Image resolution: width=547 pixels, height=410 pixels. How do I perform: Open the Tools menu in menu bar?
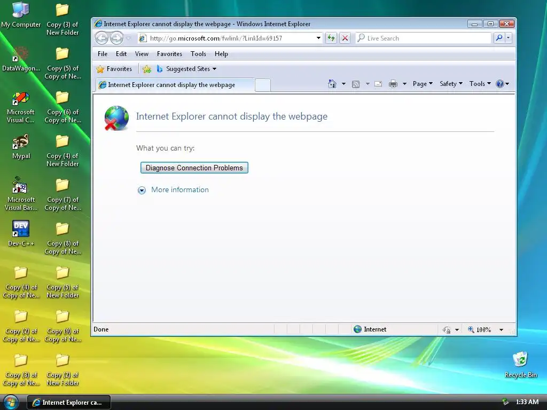[x=198, y=54]
